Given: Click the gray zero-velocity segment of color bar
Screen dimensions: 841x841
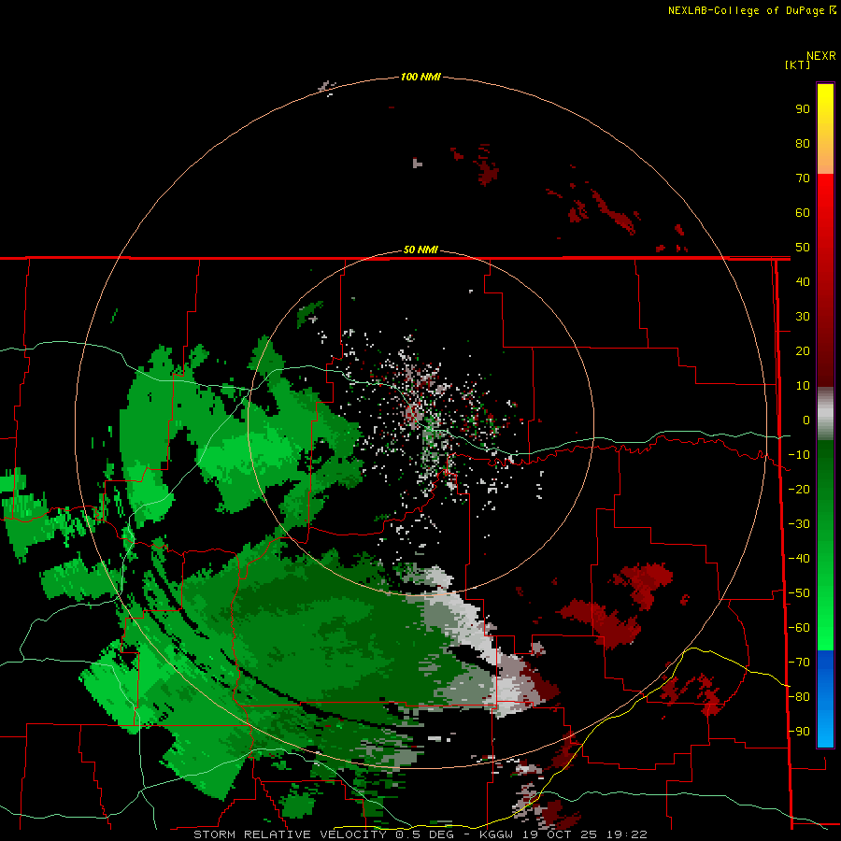Looking at the screenshot, I should (x=825, y=414).
